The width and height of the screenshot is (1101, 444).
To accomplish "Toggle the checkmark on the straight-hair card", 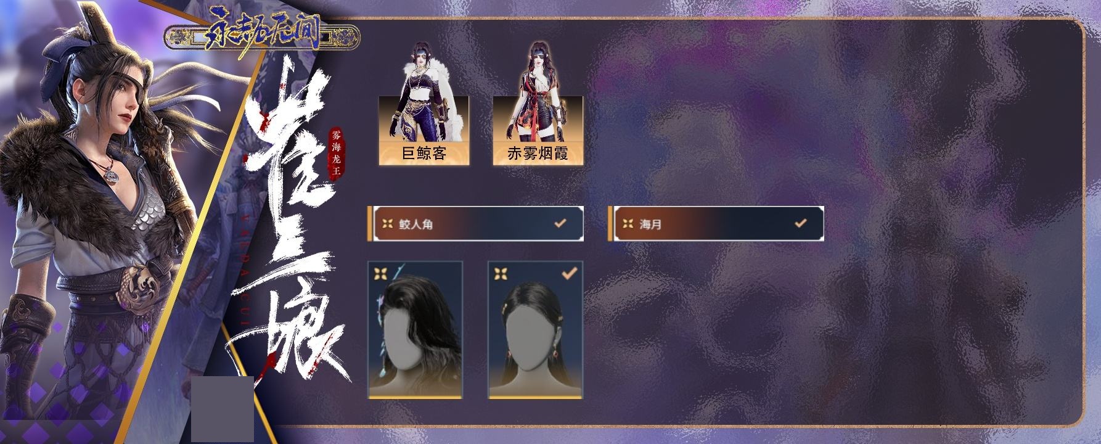I will click(x=570, y=273).
